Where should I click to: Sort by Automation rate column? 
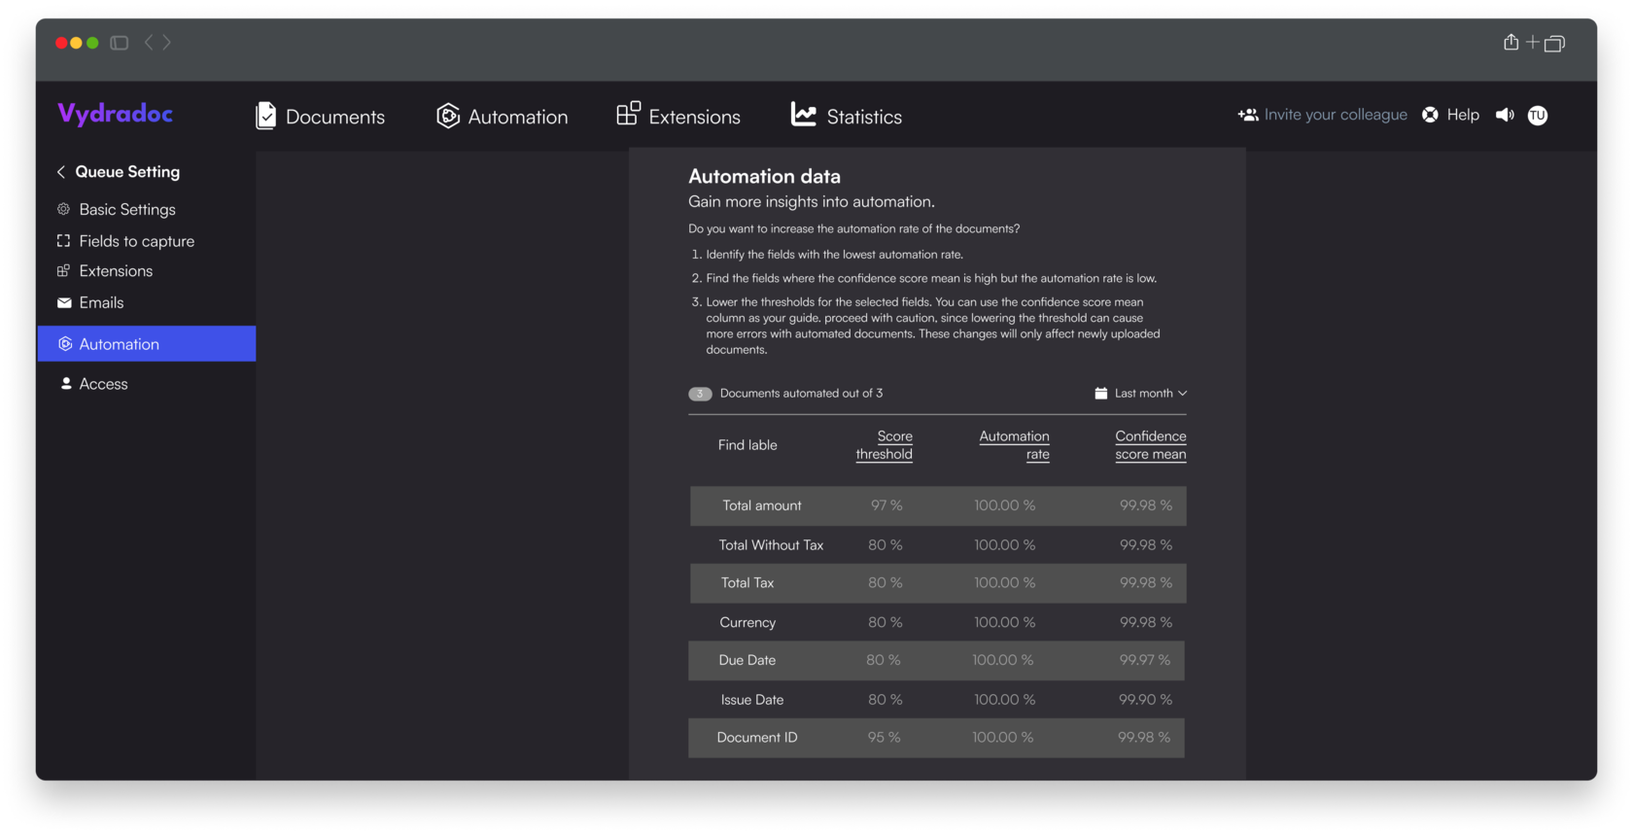click(x=1014, y=445)
